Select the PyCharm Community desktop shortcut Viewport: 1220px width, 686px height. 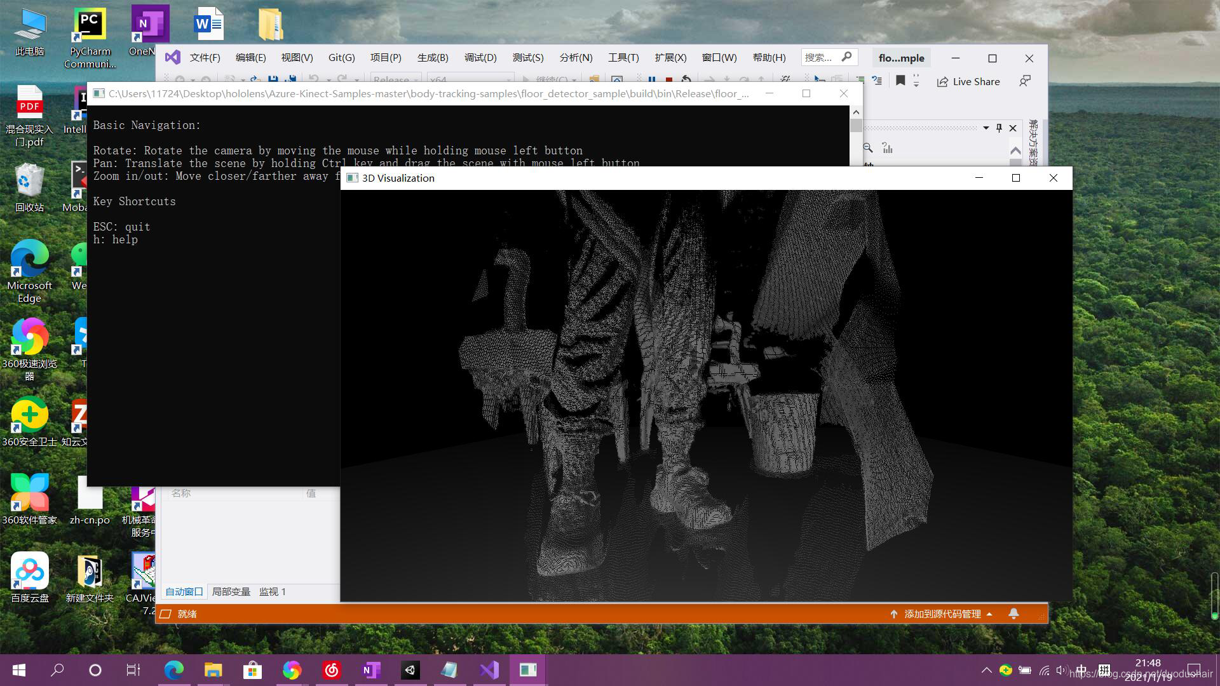coord(90,38)
